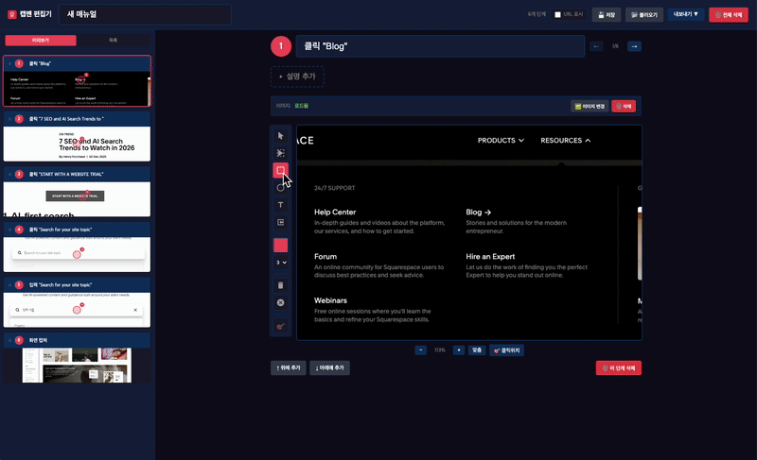Screen dimensions: 757x460
Task: Click the 이미지 변경 button
Action: coord(590,107)
